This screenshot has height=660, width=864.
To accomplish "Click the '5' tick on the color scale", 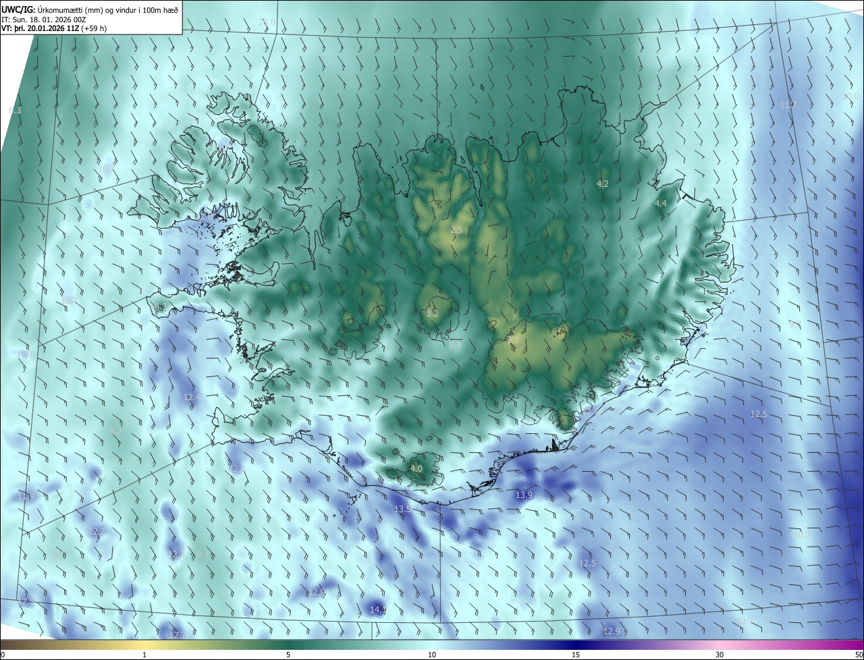I will (288, 655).
